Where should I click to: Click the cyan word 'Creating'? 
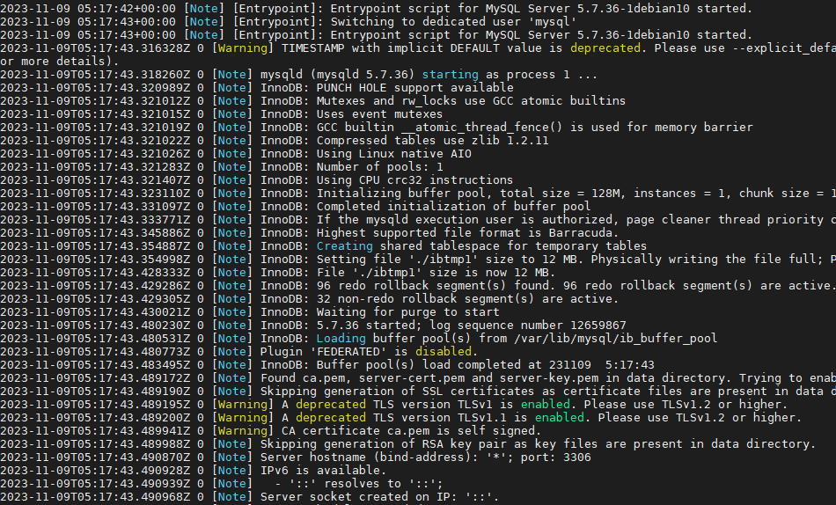coord(344,246)
